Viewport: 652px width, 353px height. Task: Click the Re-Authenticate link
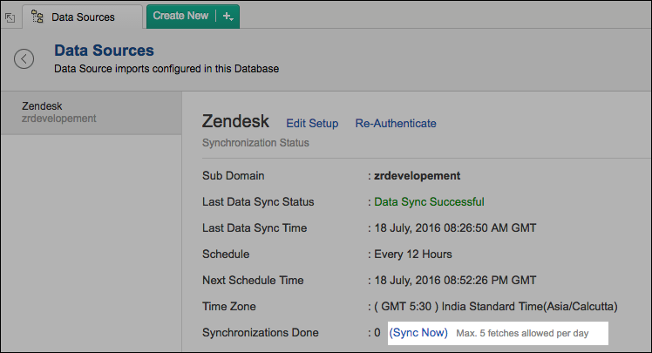396,124
